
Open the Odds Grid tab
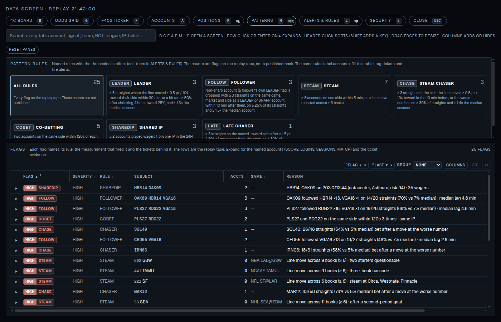tap(72, 21)
